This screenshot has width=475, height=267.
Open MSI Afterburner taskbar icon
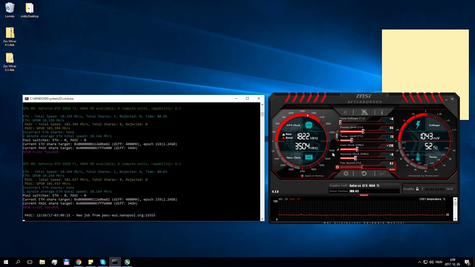[x=127, y=262]
